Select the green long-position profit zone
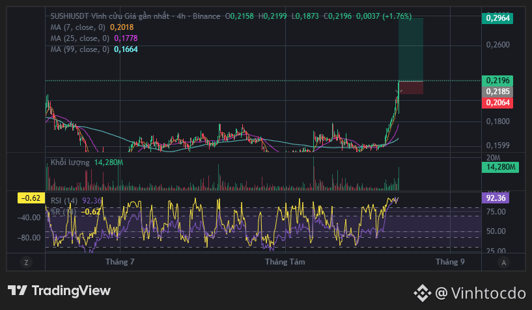532x310 pixels. [x=411, y=50]
